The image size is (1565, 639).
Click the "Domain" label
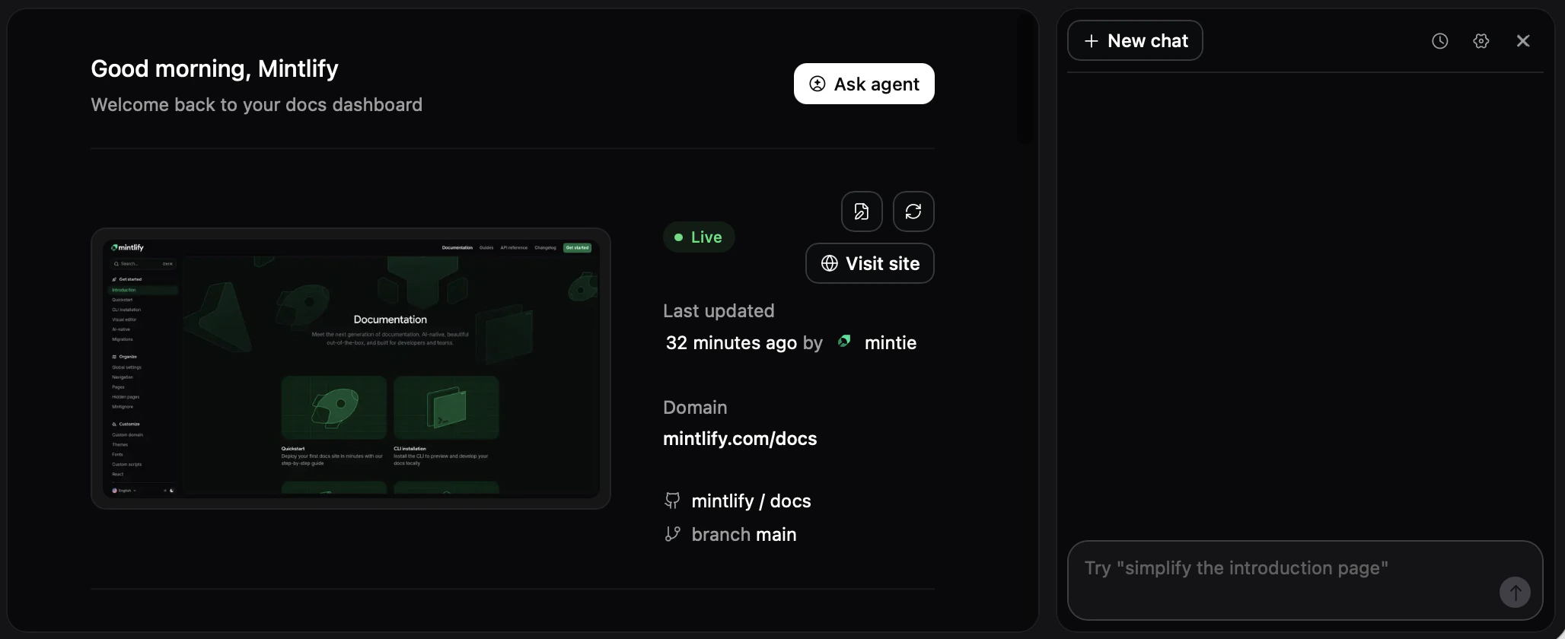pos(695,407)
